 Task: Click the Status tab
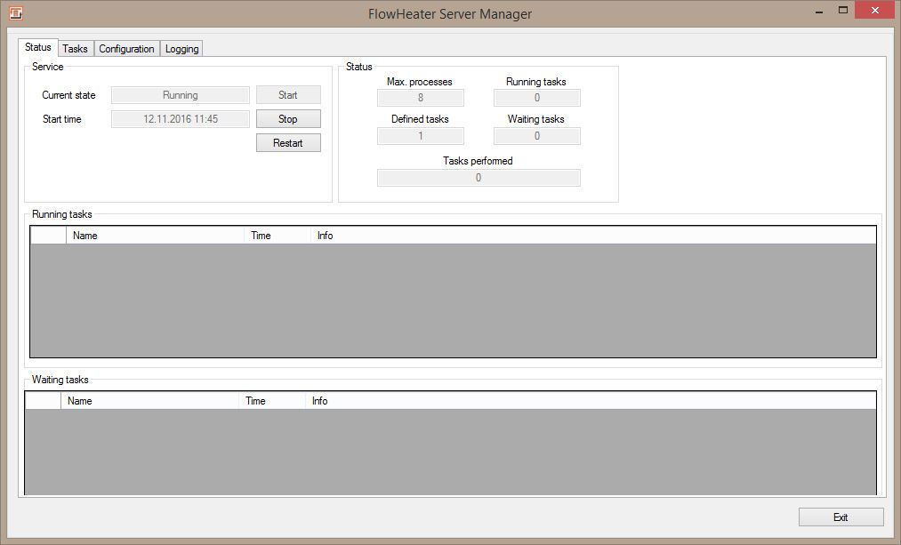[38, 47]
